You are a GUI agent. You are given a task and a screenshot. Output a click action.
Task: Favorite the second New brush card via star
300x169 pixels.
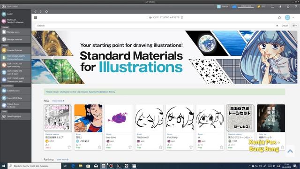(100, 147)
